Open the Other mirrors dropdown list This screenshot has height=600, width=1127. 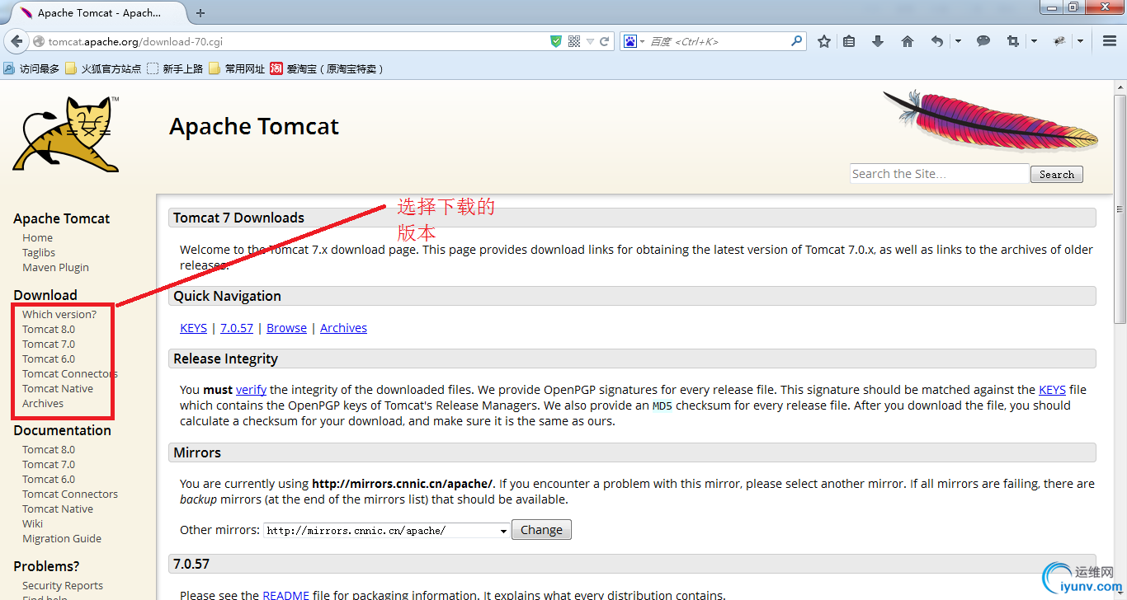(387, 531)
